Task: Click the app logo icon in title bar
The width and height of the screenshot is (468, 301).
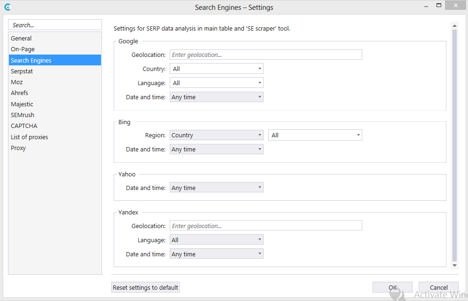Action: (7, 7)
